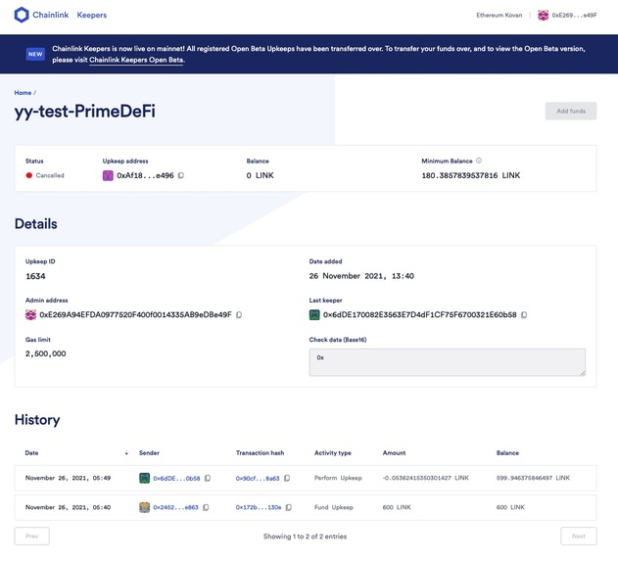
Task: Copy transaction hash 0x90cf...8a63
Action: (x=287, y=478)
